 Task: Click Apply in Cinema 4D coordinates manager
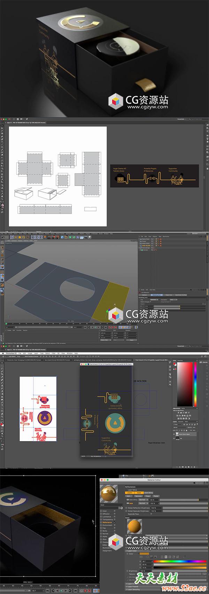tap(132, 340)
